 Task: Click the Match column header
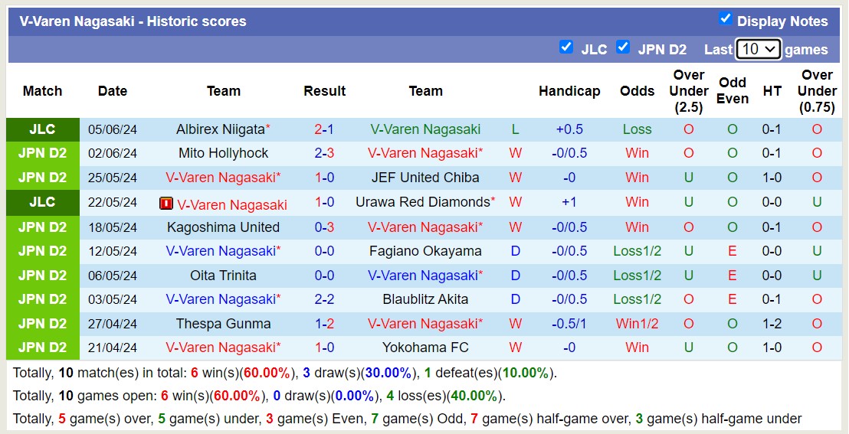click(43, 91)
